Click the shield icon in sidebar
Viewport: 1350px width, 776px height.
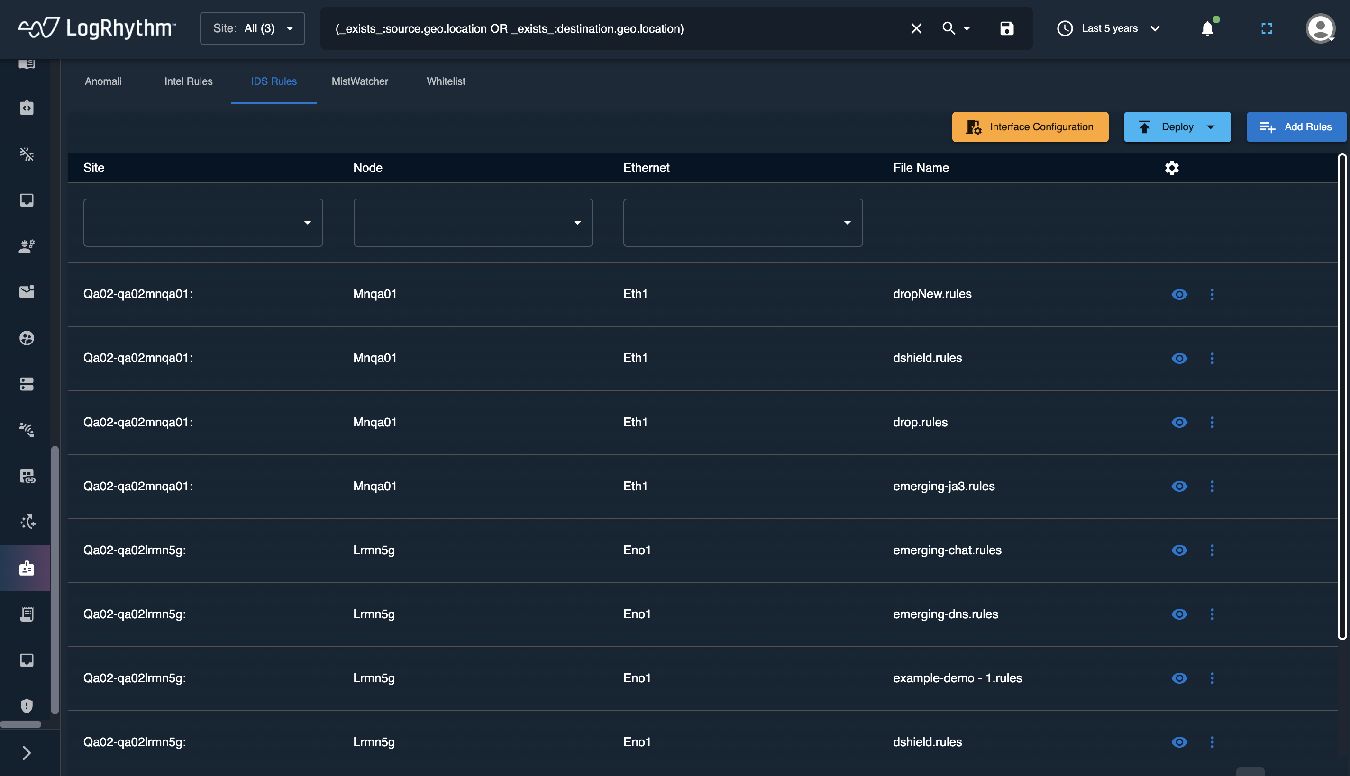coord(27,706)
